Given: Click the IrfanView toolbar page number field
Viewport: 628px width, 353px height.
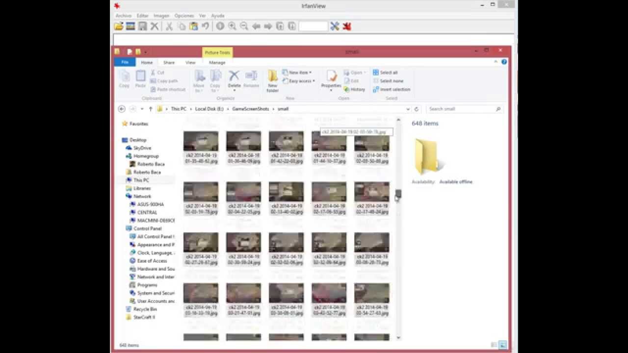Looking at the screenshot, I should tap(313, 26).
